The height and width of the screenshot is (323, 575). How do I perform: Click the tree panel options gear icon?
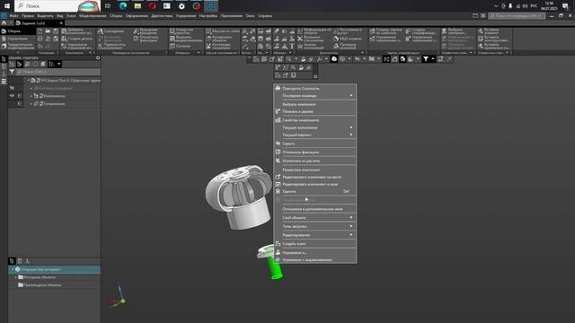(98, 57)
